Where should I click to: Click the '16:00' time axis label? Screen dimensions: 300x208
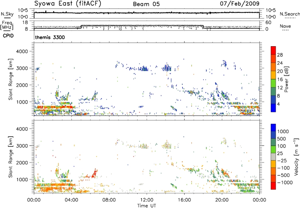click(x=184, y=200)
